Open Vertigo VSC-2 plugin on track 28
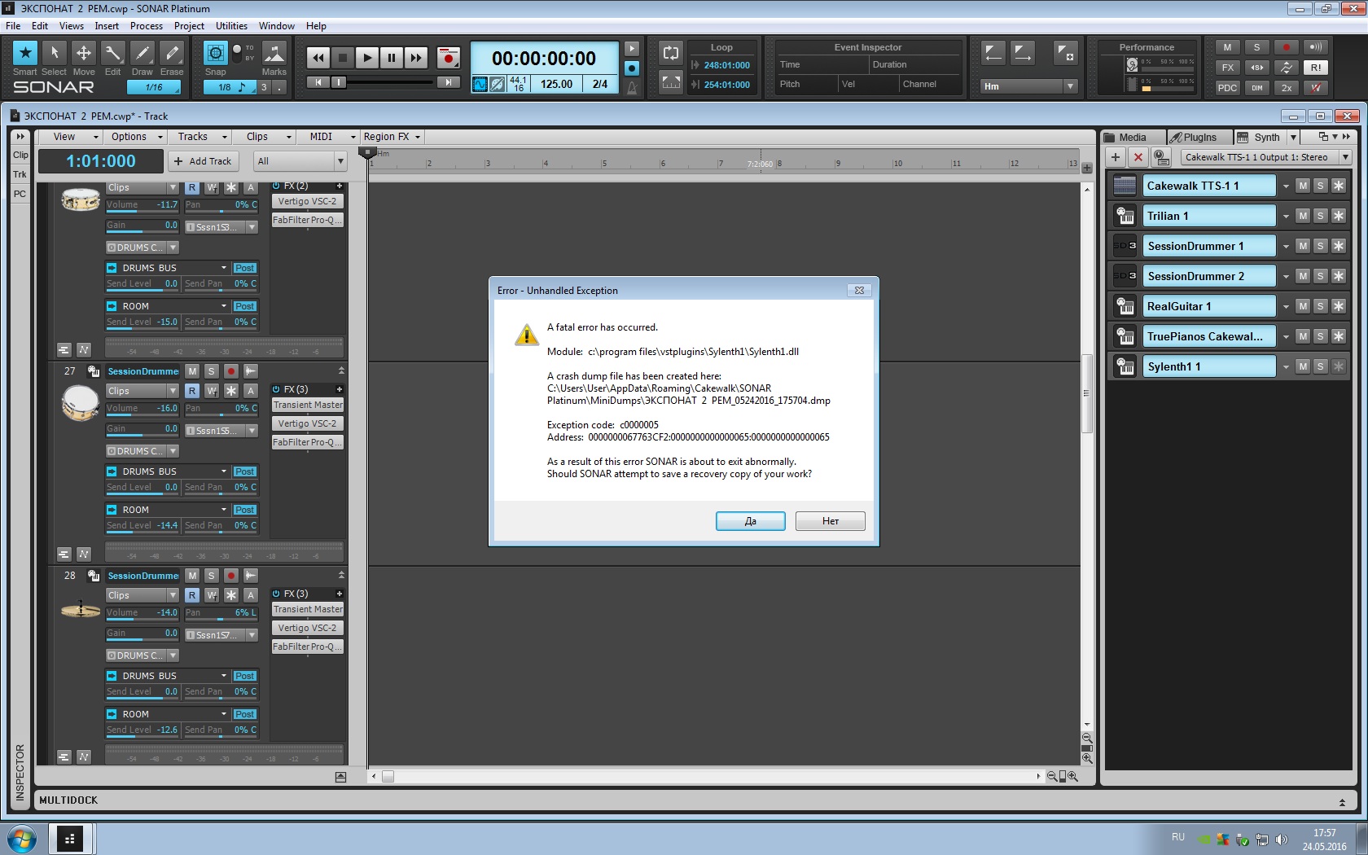Viewport: 1368px width, 855px height. point(308,628)
